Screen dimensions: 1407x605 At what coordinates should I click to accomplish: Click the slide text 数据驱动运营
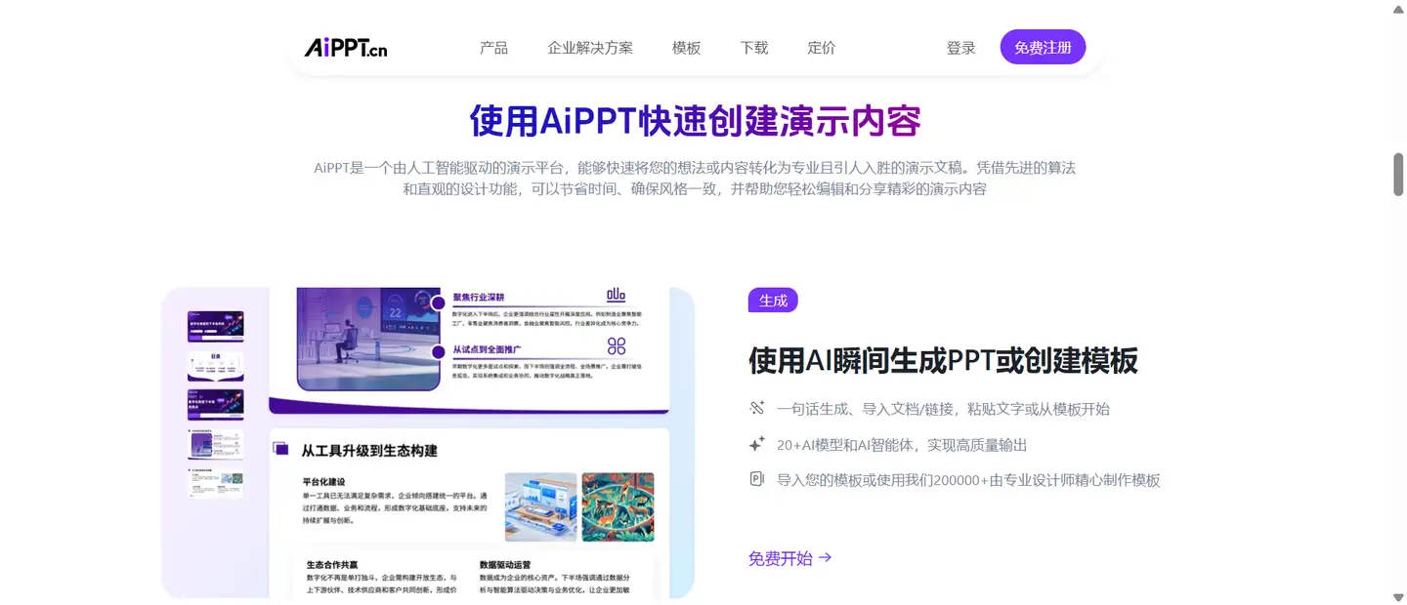(505, 565)
